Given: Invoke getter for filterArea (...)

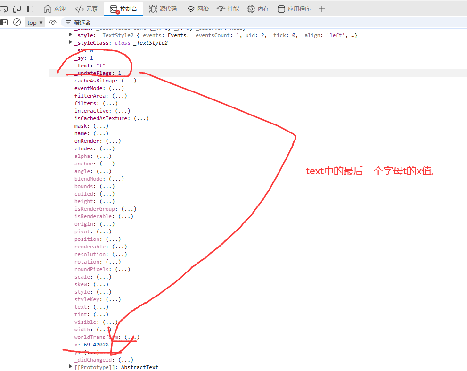Looking at the screenshot, I should (x=119, y=96).
